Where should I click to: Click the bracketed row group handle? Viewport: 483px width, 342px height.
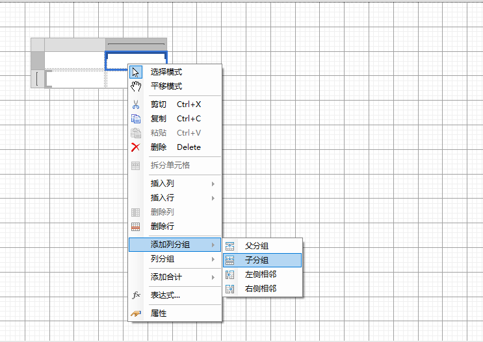[38, 79]
